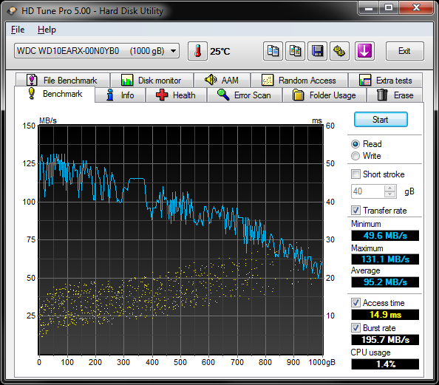Open the Help menu
439x385 pixels.
[x=47, y=30]
